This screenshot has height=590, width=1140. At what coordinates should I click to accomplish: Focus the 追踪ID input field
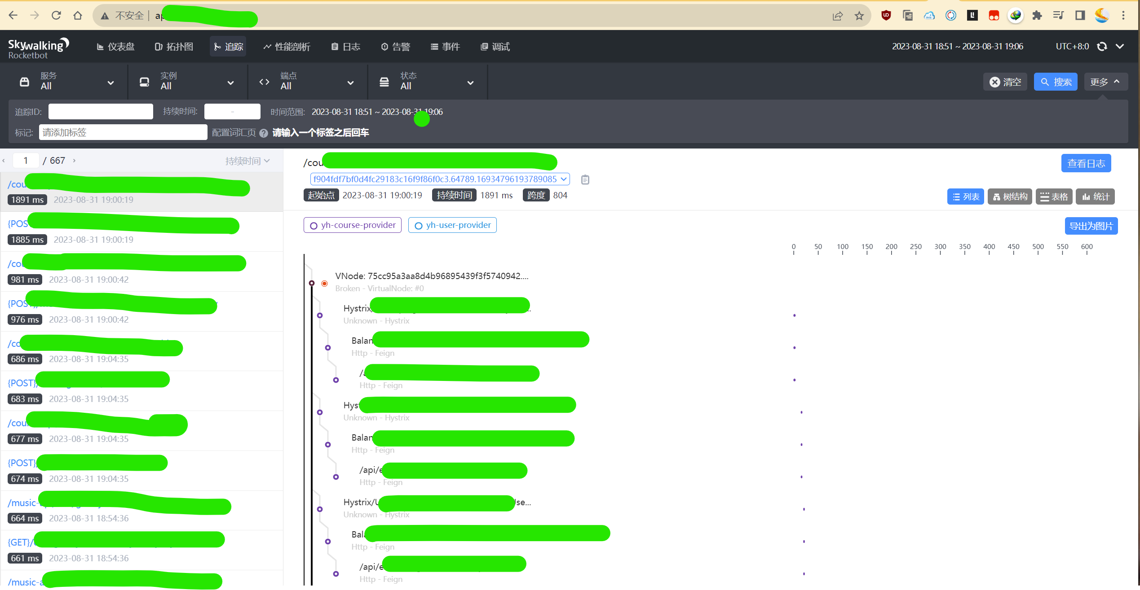[101, 112]
